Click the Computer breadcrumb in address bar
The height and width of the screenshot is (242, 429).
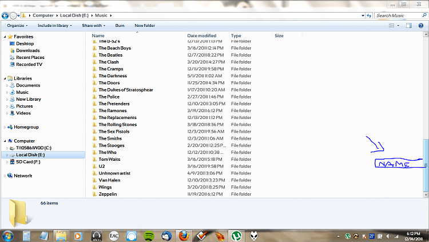tap(43, 15)
